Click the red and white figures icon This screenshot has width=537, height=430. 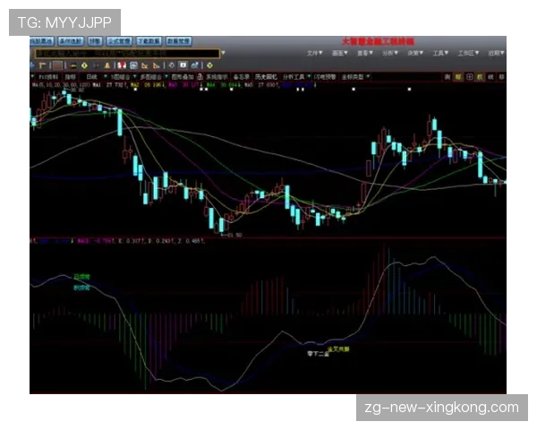tap(122, 65)
